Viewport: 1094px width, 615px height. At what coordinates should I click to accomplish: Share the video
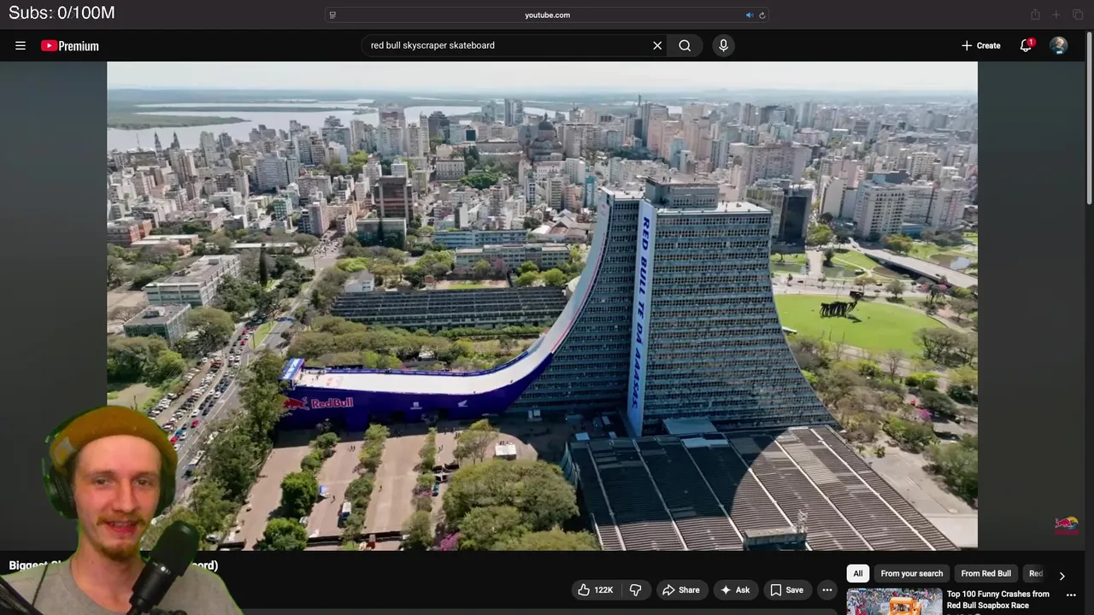coord(681,590)
